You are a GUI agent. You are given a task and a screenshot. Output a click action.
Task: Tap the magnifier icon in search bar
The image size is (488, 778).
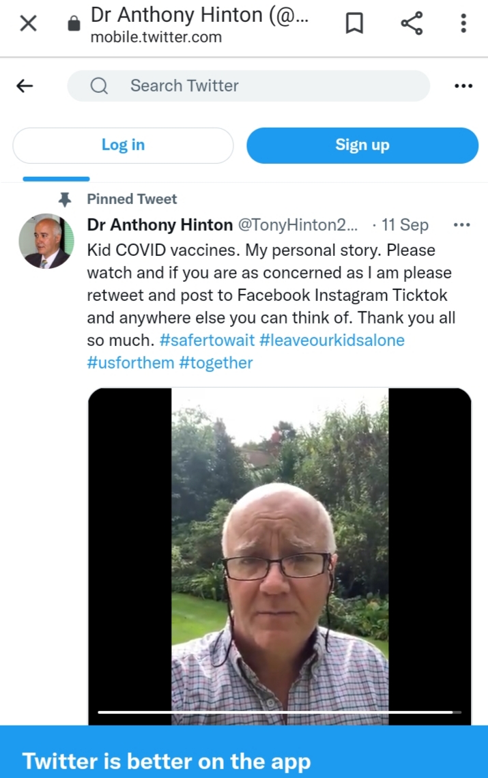tap(99, 86)
